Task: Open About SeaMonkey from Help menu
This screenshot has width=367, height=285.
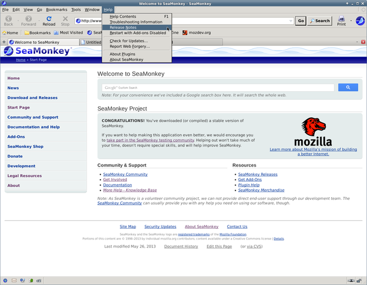Action: click(x=137, y=60)
